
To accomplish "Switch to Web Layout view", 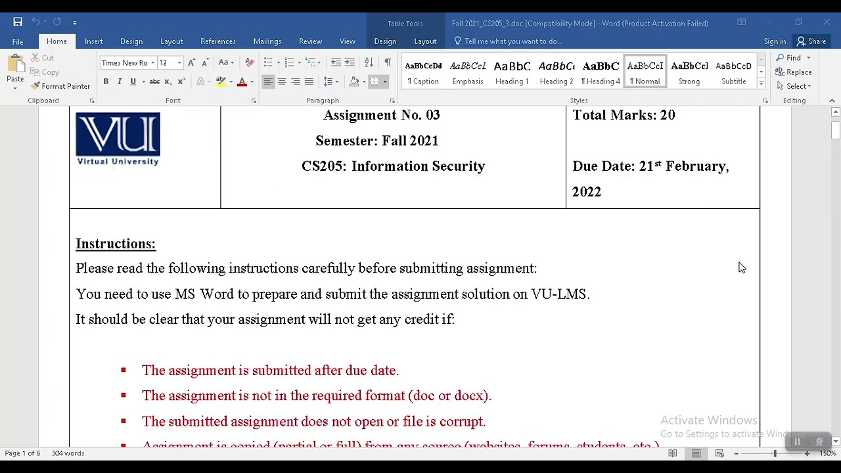I will 719,453.
